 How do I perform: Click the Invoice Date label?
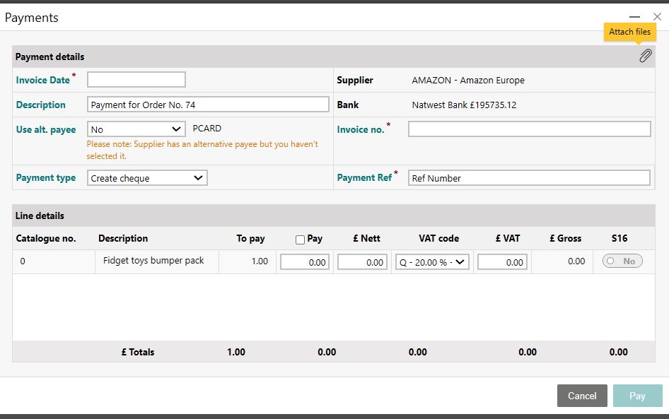[x=42, y=80]
